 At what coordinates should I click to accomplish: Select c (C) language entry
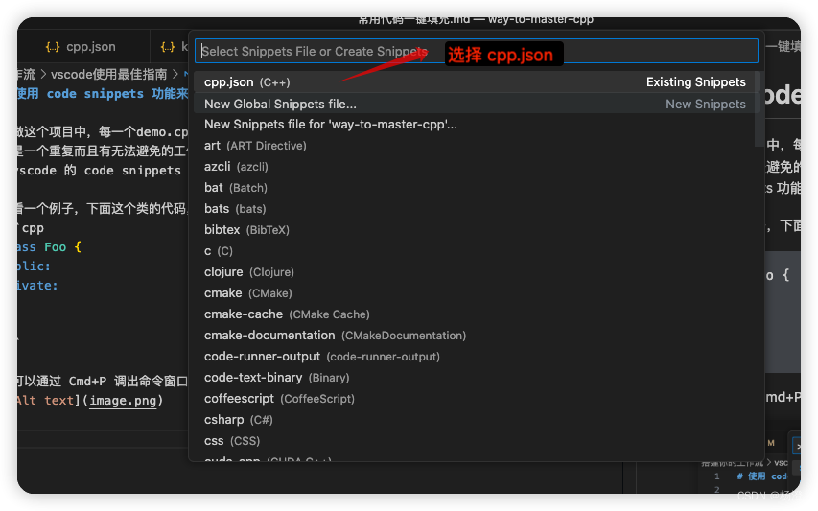click(474, 251)
